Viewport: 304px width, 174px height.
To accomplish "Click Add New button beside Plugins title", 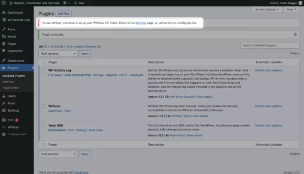I will [x=64, y=13].
